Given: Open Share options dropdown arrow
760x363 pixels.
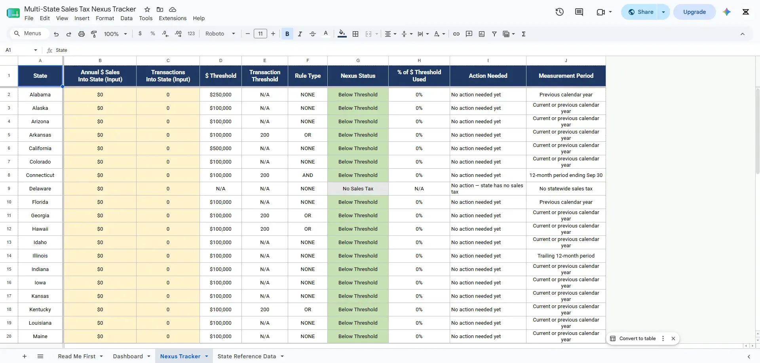Looking at the screenshot, I should pos(663,12).
